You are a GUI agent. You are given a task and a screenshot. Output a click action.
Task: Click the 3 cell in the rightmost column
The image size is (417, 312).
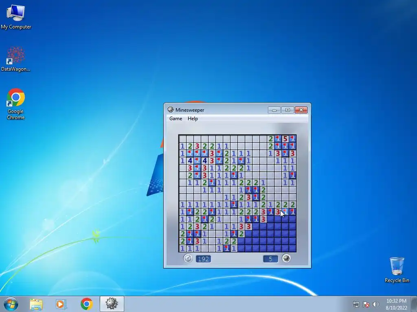click(x=292, y=153)
